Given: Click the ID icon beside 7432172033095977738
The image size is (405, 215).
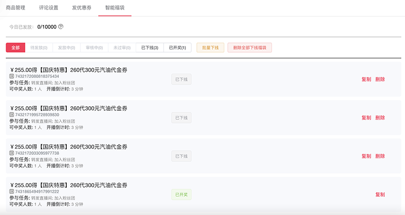Looking at the screenshot, I should click(12, 153).
